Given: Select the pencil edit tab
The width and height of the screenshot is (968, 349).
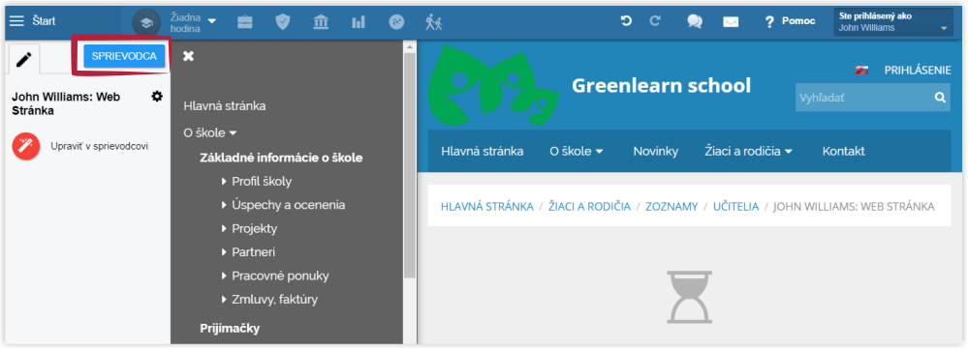Looking at the screenshot, I should click(x=24, y=59).
